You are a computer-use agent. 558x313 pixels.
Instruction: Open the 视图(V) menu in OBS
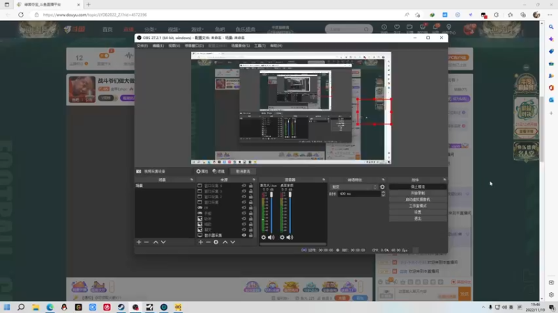pos(174,46)
